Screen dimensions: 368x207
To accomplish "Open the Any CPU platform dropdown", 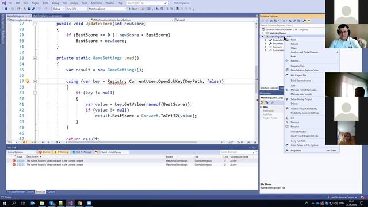I will 76,9.
